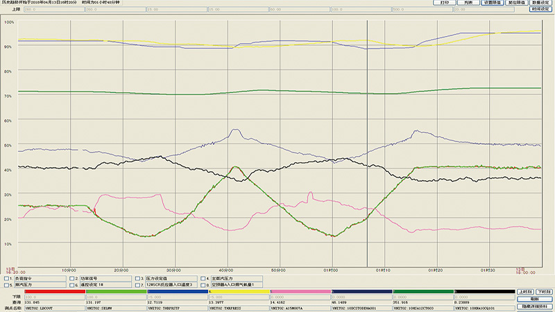The width and height of the screenshot is (555, 312).
Task: Click the light green trend color bar
Action: point(116,291)
